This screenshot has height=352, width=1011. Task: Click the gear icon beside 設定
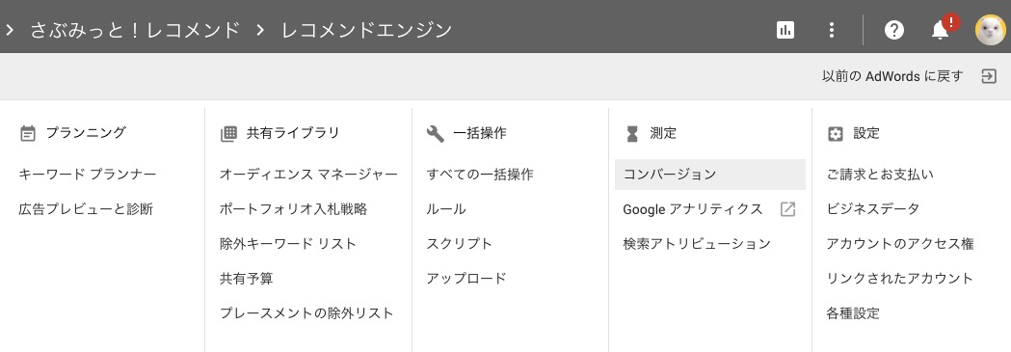pyautogui.click(x=835, y=133)
